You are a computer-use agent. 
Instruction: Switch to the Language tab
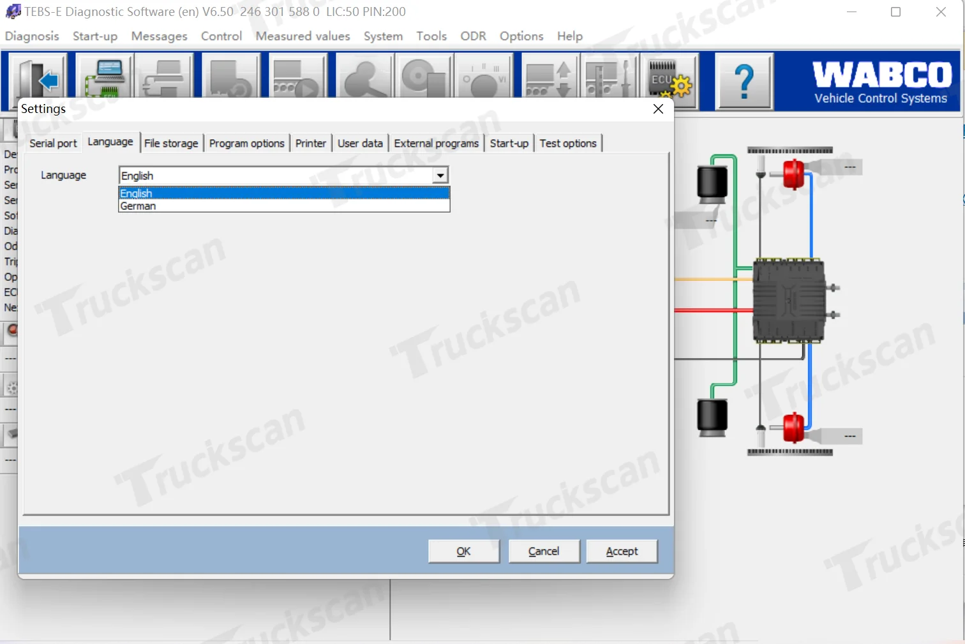click(110, 142)
